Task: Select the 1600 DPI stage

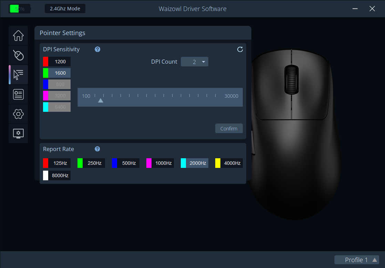Action: tap(57, 73)
